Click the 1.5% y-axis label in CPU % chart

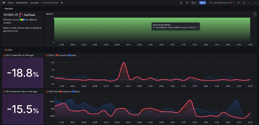point(52,62)
